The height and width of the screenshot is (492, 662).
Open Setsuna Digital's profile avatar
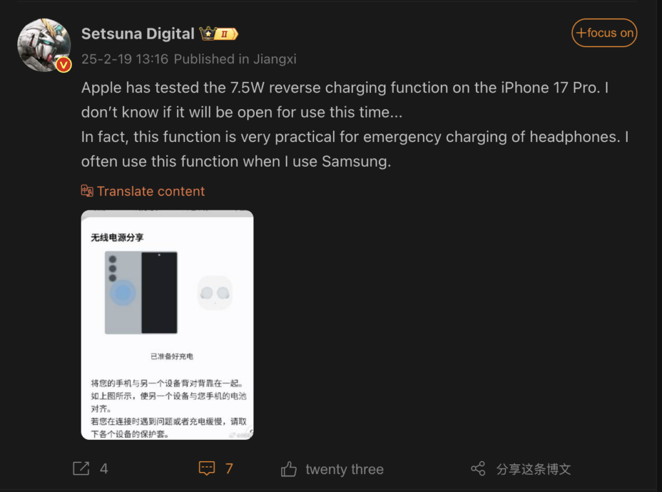click(44, 45)
